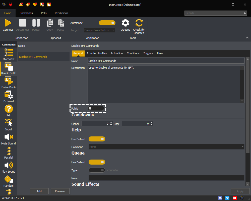Open the Help Command dropdown
Image resolution: width=251 pixels, height=201 pixels.
pyautogui.click(x=166, y=147)
